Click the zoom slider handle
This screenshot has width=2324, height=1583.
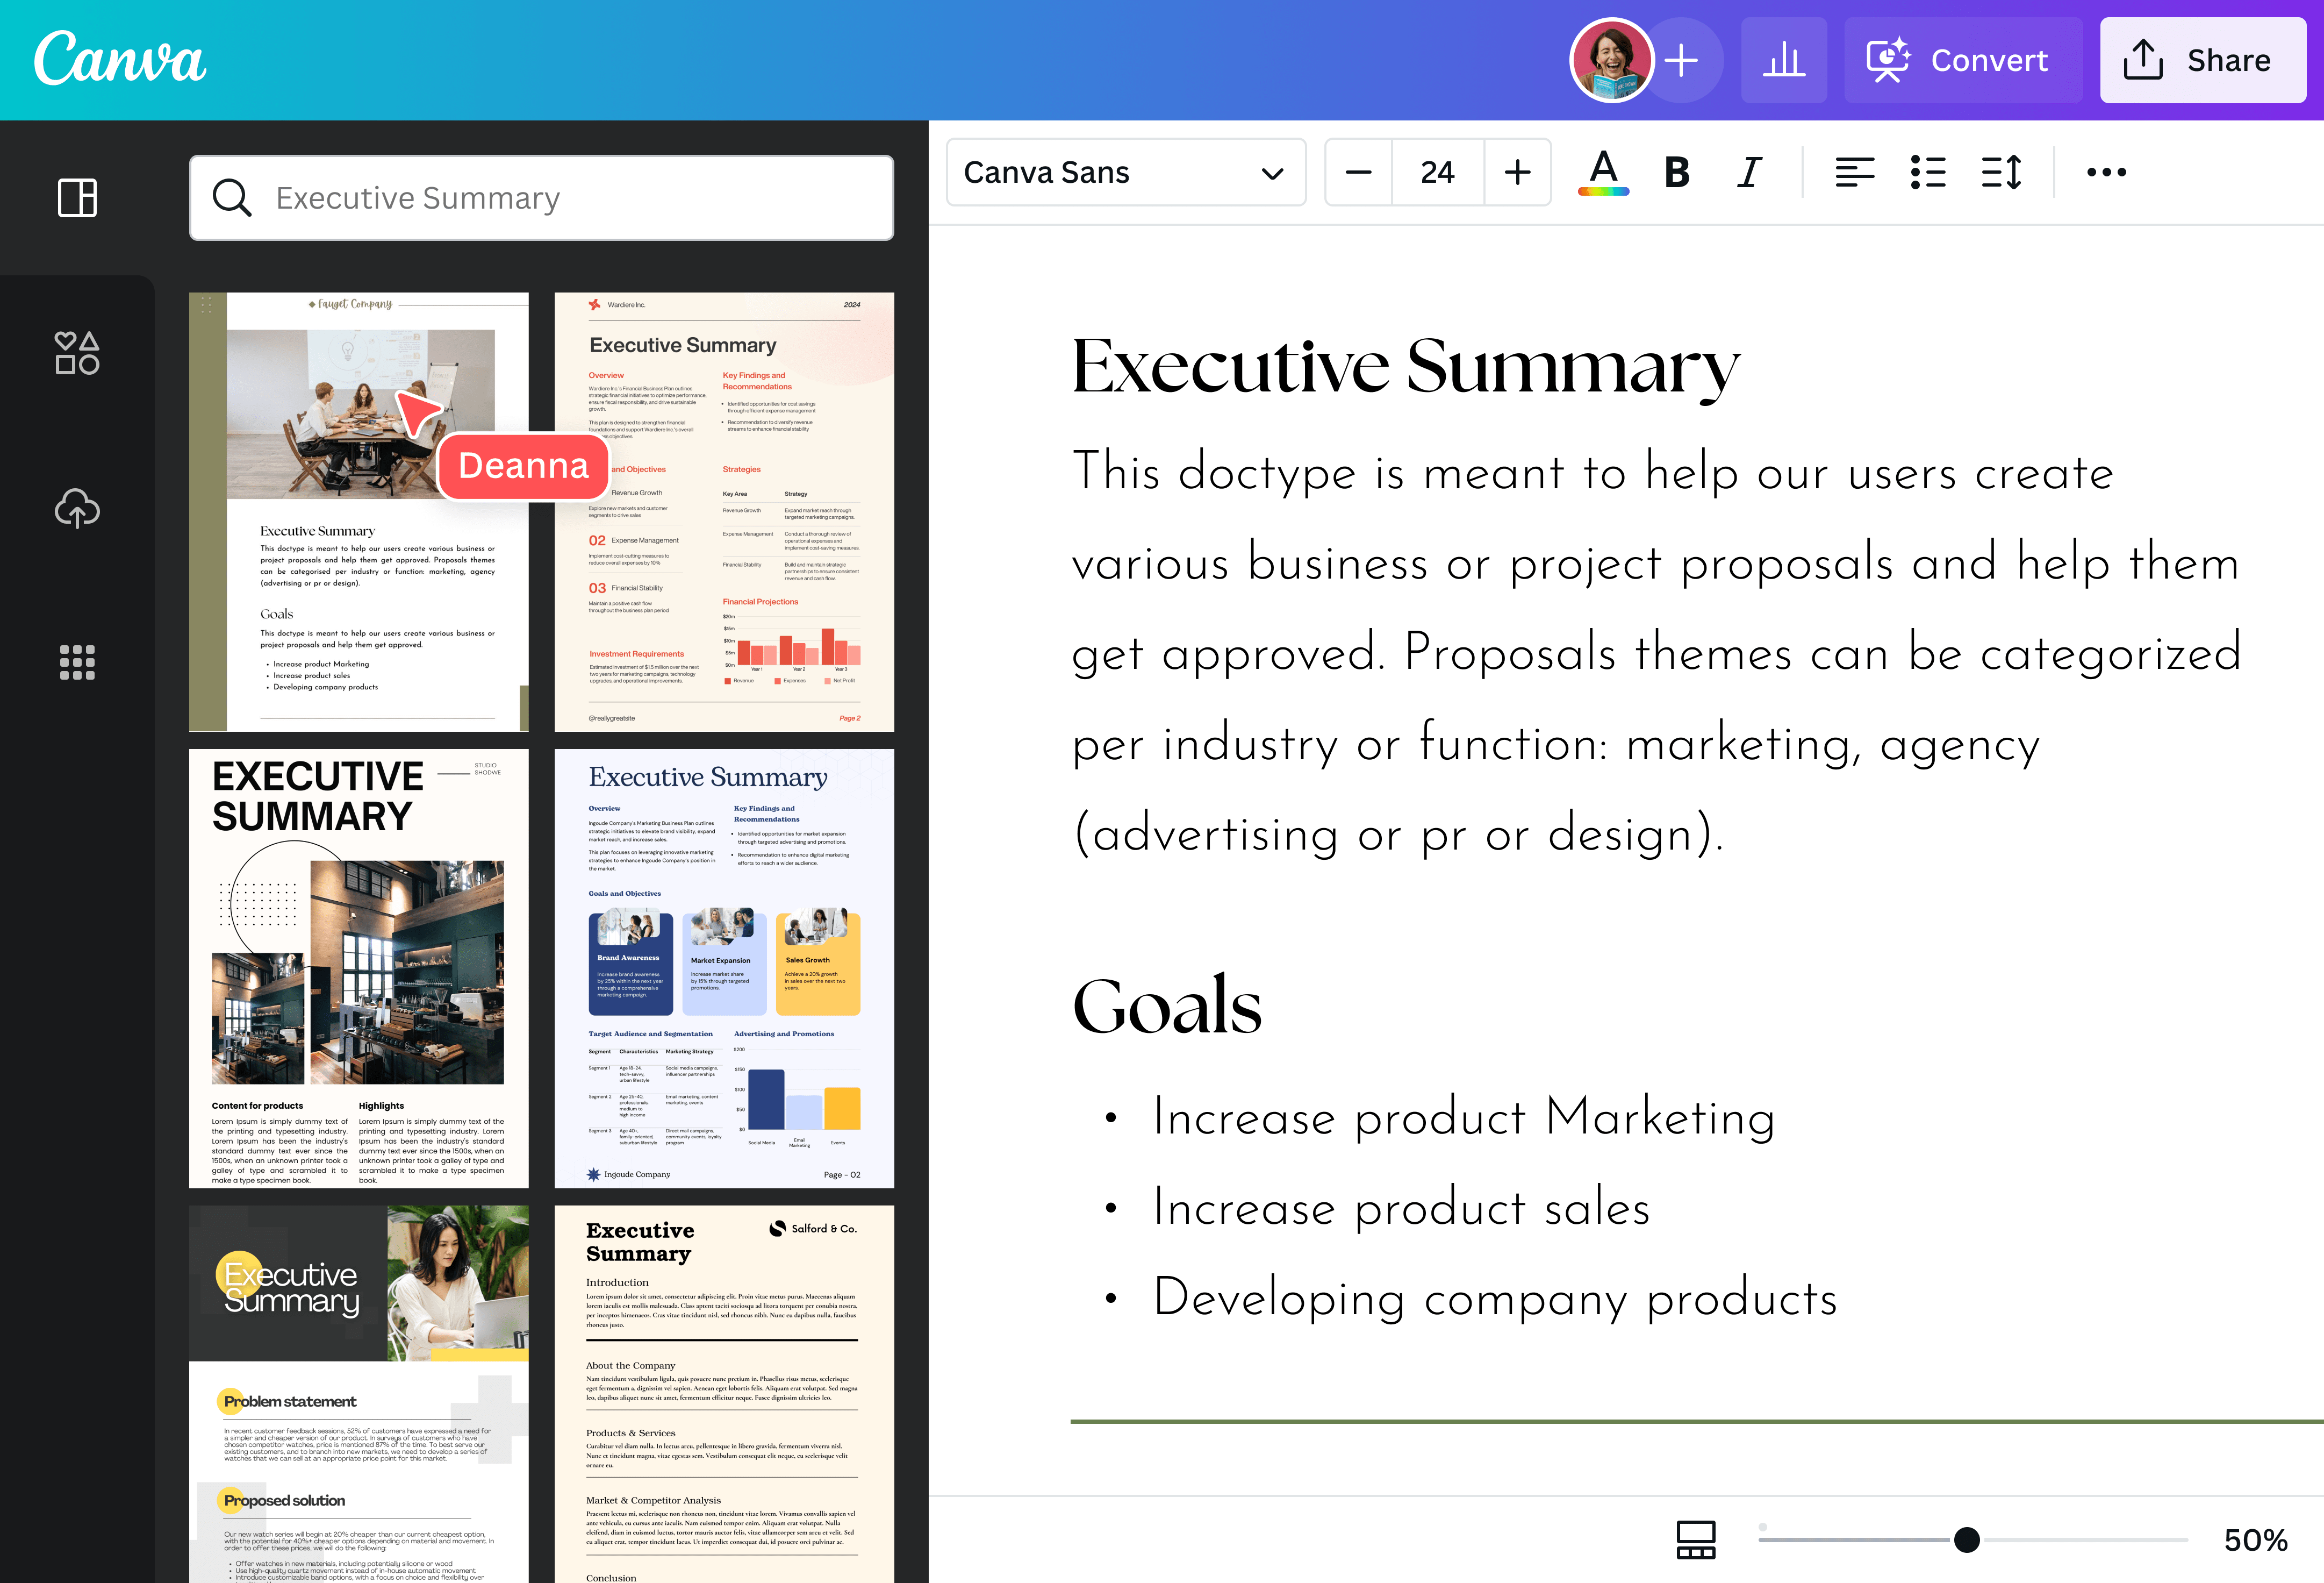pyautogui.click(x=1966, y=1539)
